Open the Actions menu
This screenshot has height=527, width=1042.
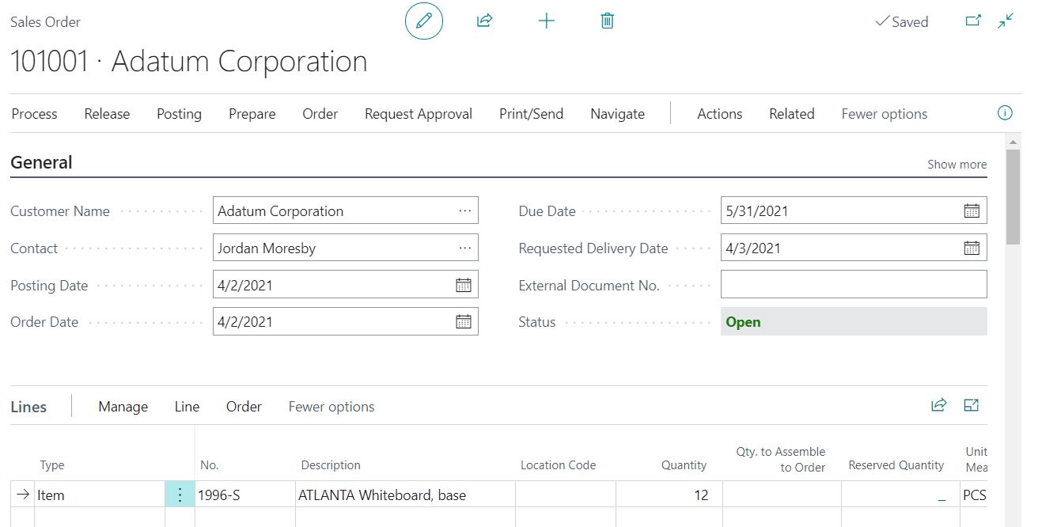(x=720, y=114)
